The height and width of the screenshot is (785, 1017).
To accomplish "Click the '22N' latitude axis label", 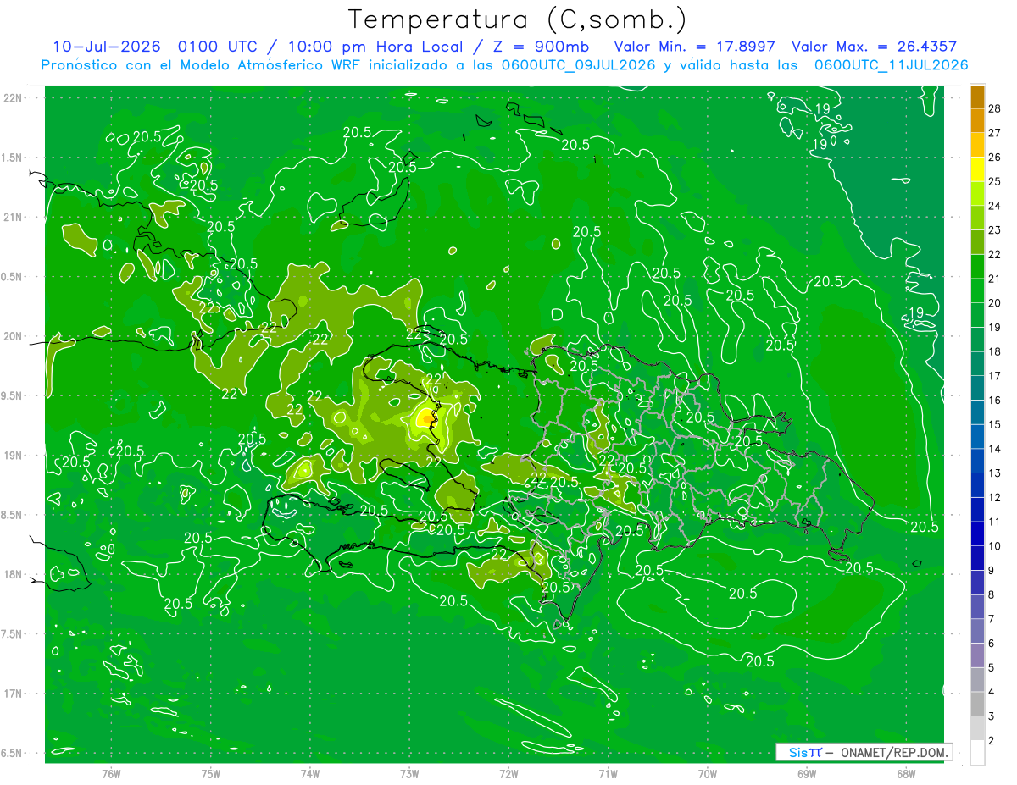I will click(x=13, y=98).
